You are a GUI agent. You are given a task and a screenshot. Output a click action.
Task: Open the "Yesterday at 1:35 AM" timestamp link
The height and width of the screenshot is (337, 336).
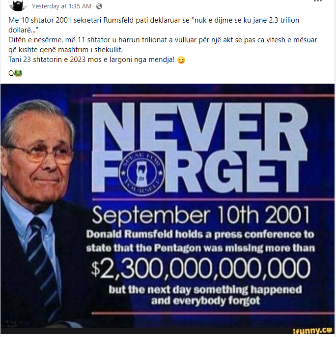61,6
